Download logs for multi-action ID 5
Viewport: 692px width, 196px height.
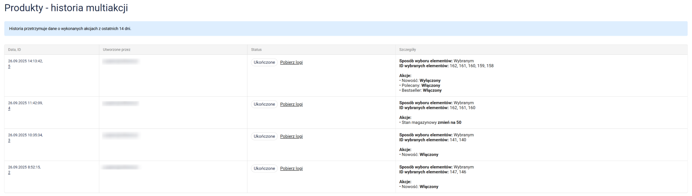tap(291, 63)
